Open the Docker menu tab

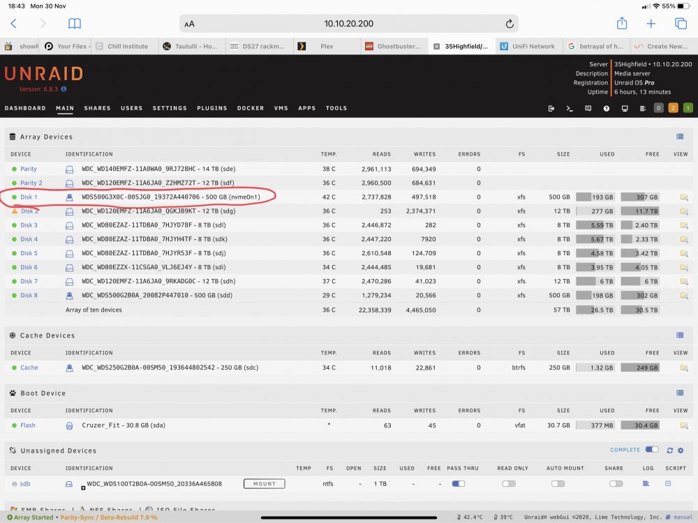coord(251,108)
